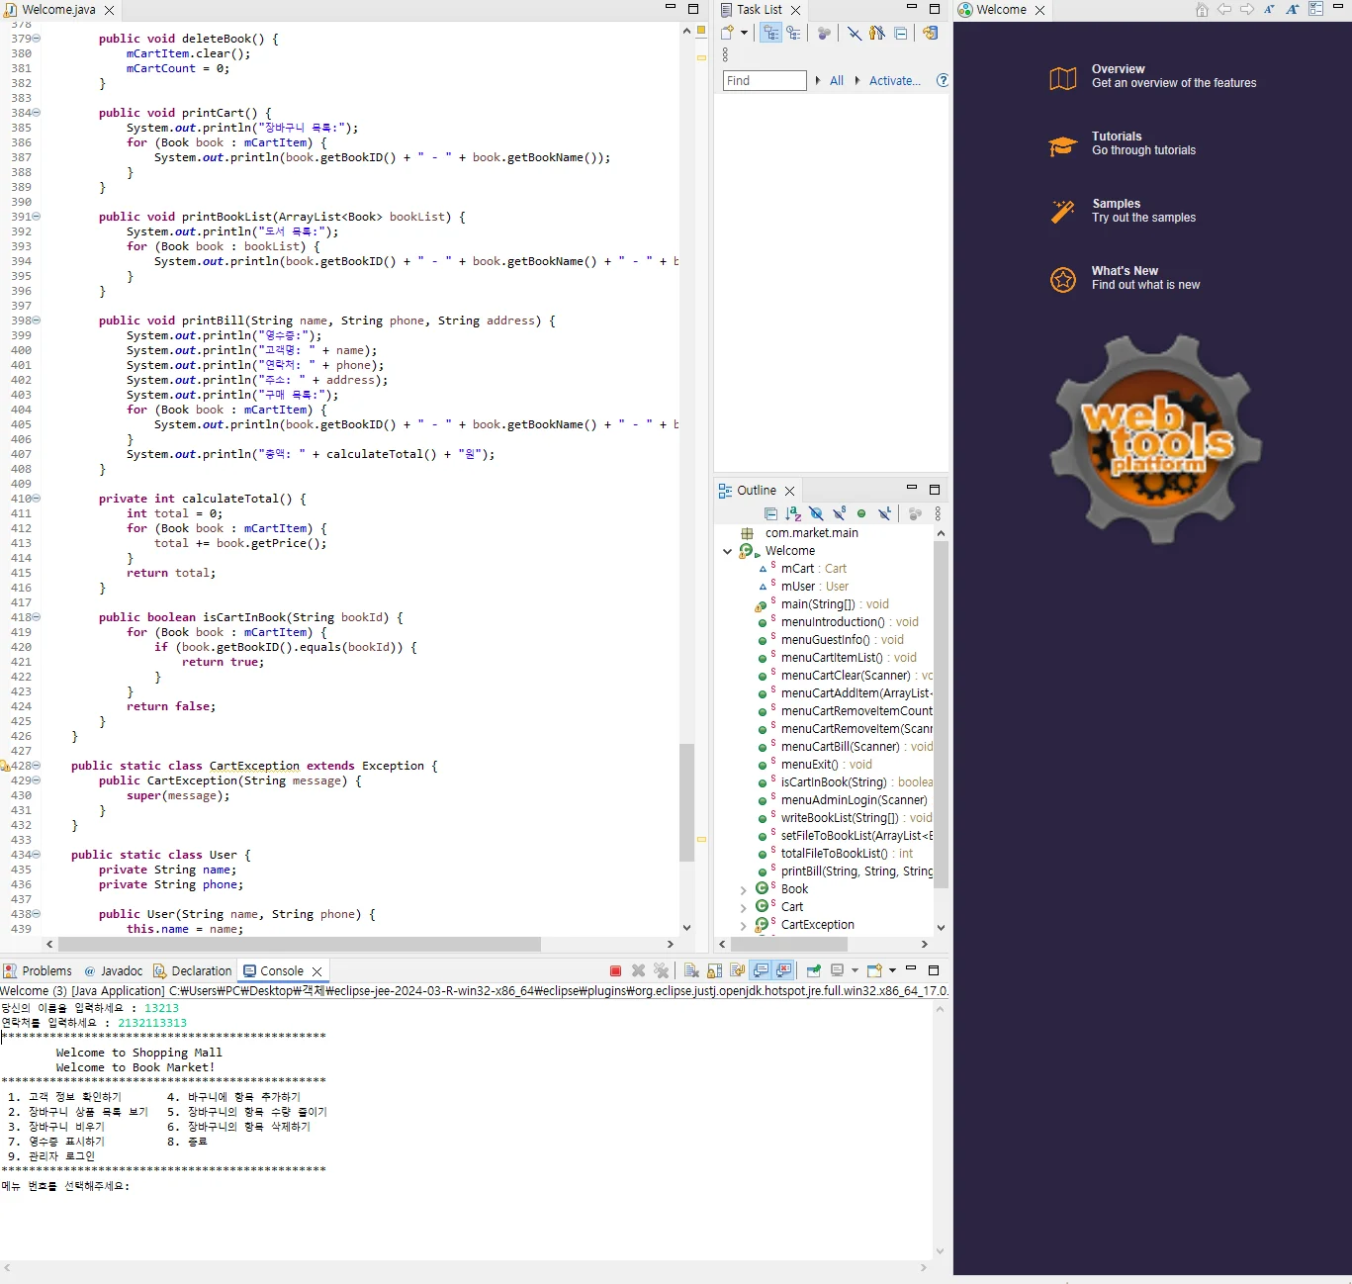1352x1284 pixels.
Task: Click the Clear Console icon
Action: coord(691,970)
